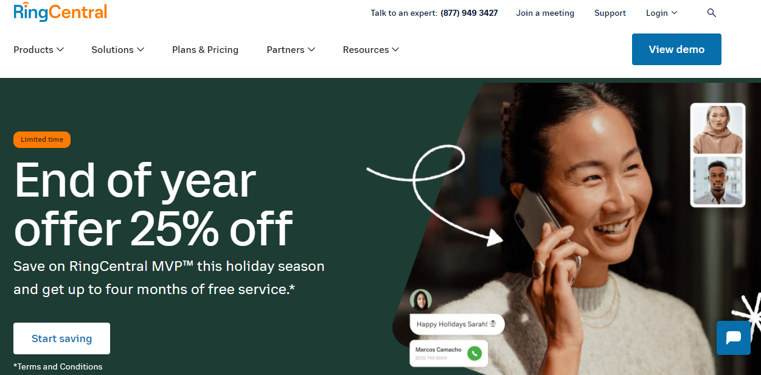761x375 pixels.
Task: Open the Terms and Conditions link
Action: (58, 366)
